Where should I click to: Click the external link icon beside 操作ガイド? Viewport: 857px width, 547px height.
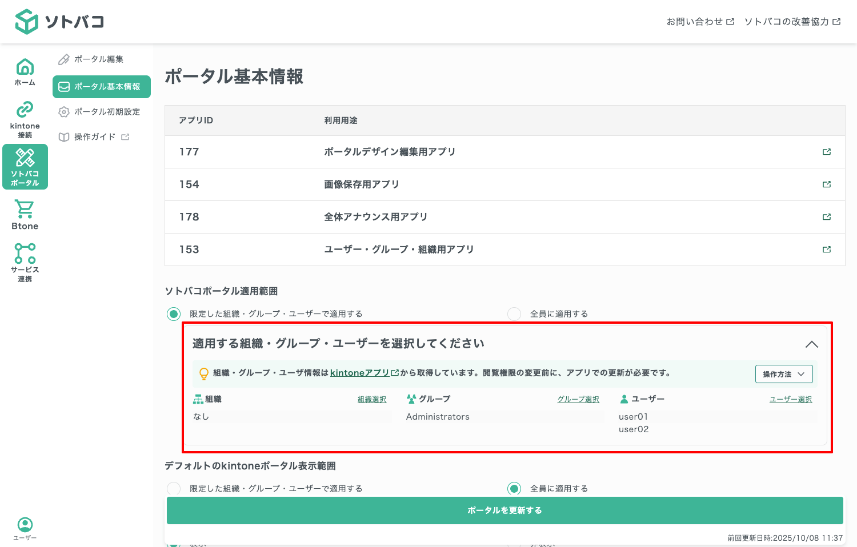125,136
